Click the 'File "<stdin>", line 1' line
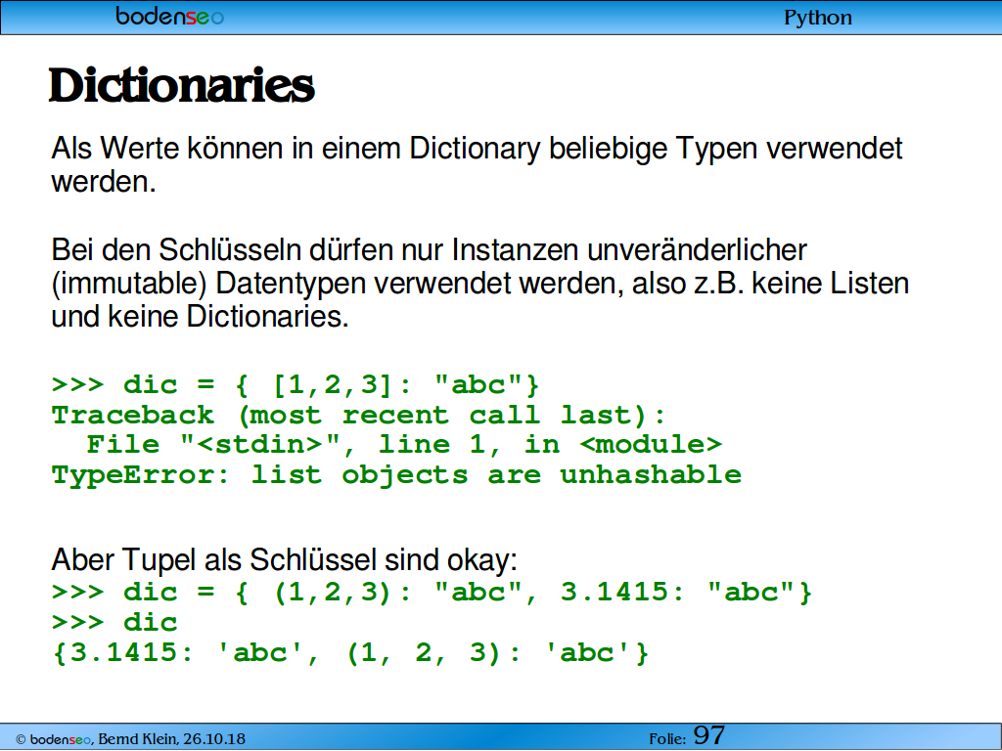The image size is (1002, 751). coord(404,445)
